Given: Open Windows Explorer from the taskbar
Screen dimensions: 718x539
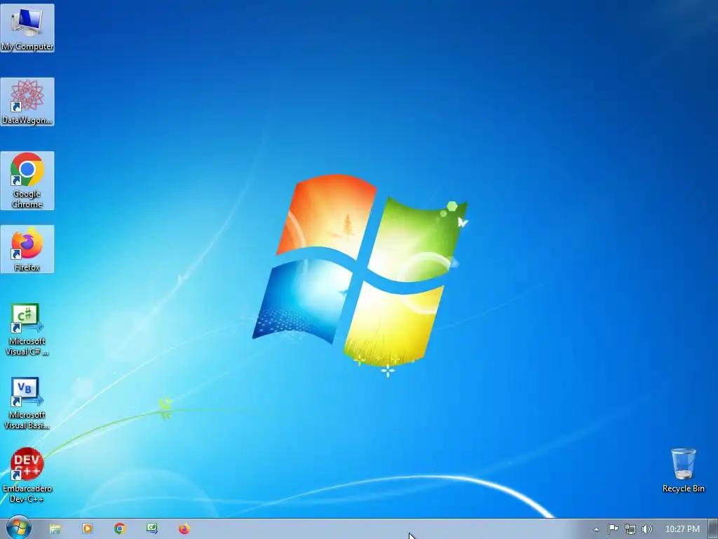Looking at the screenshot, I should pyautogui.click(x=55, y=529).
